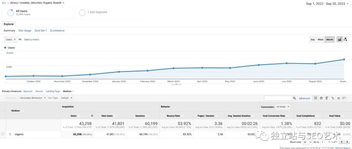Click the search magnifier icon in table filter
Image resolution: width=352 pixels, height=149 pixels.
[294, 98]
